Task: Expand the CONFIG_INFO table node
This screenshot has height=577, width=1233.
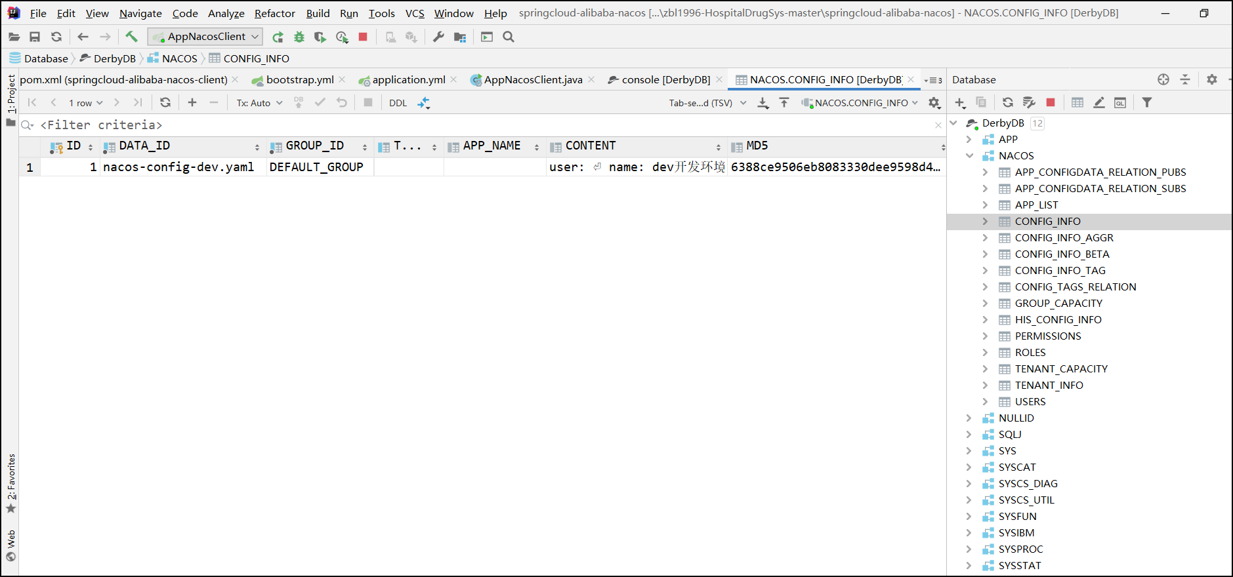Action: (x=985, y=221)
